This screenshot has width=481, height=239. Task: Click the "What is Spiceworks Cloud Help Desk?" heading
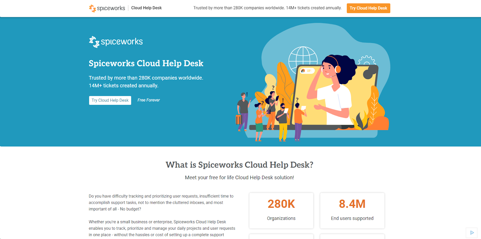pos(239,165)
